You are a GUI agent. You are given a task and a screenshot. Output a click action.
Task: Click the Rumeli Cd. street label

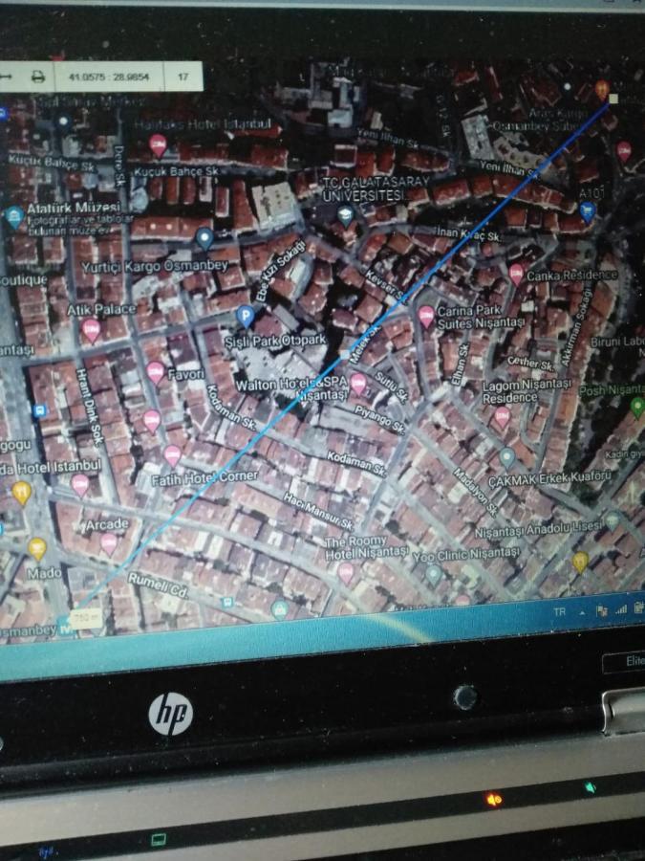pyautogui.click(x=158, y=585)
